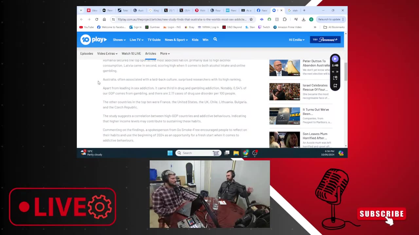
Task: Click the Try Paramount+ button
Action: [325, 40]
